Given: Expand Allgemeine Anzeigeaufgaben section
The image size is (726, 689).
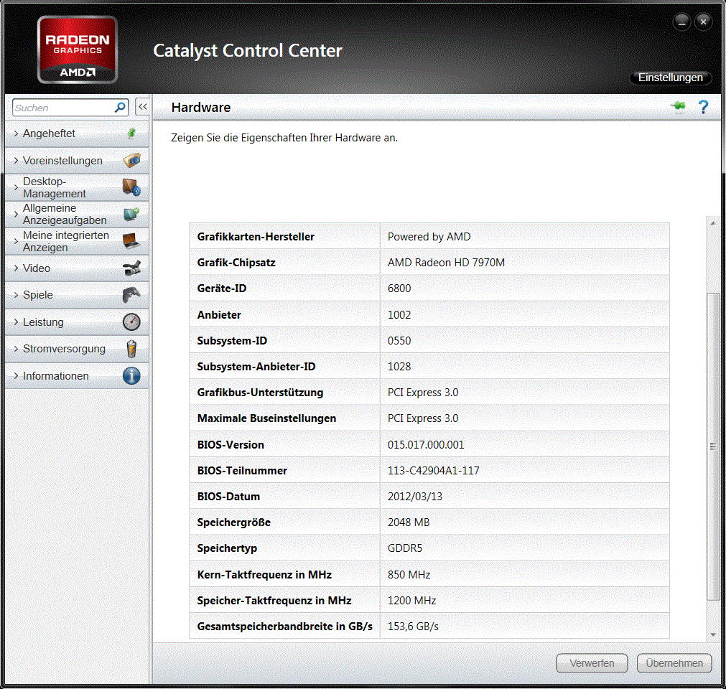Looking at the screenshot, I should point(16,215).
